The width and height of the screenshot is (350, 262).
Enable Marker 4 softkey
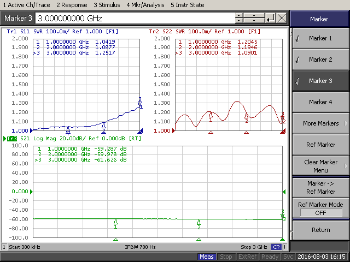[320, 102]
